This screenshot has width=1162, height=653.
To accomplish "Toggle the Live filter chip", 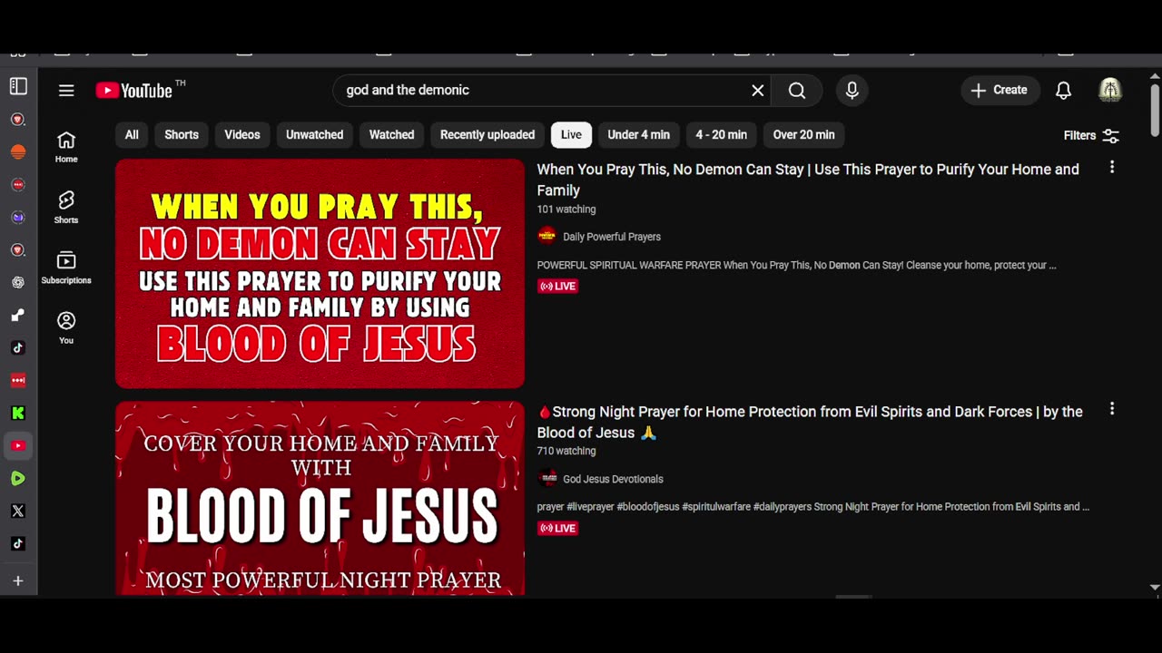I will click(571, 134).
